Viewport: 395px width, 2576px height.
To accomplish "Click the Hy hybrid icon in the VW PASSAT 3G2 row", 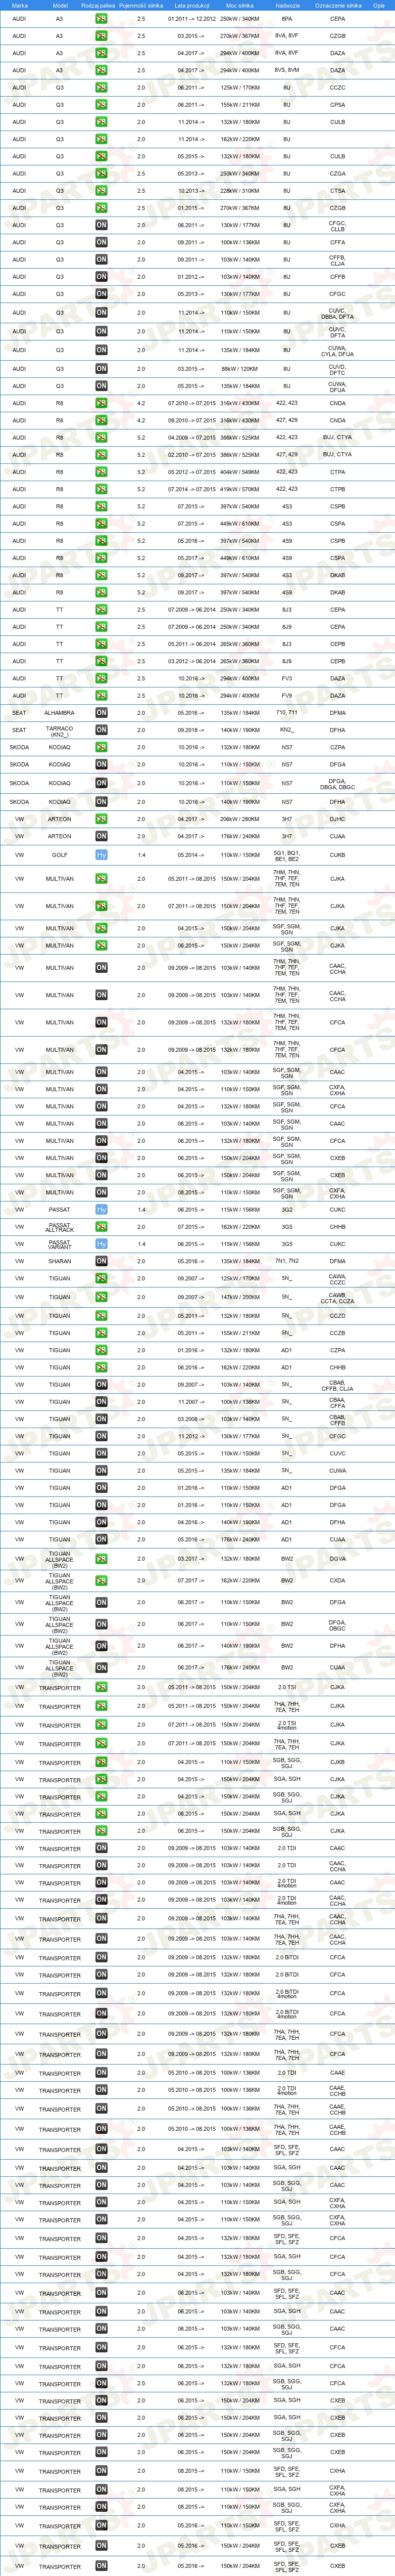I will [102, 1209].
